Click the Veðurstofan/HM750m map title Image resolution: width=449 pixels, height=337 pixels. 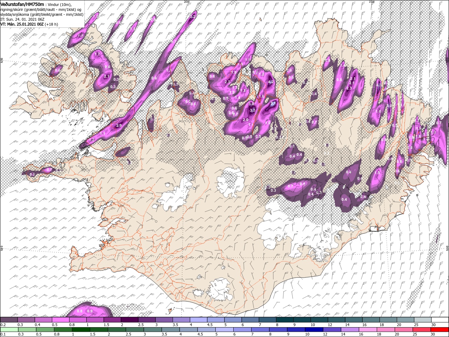pos(22,4)
